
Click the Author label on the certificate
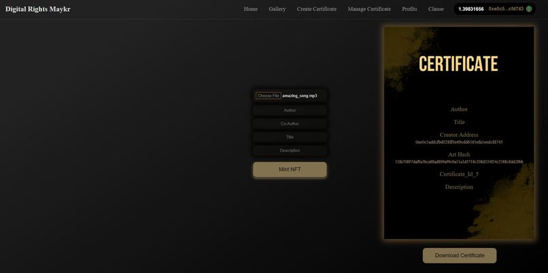[459, 109]
